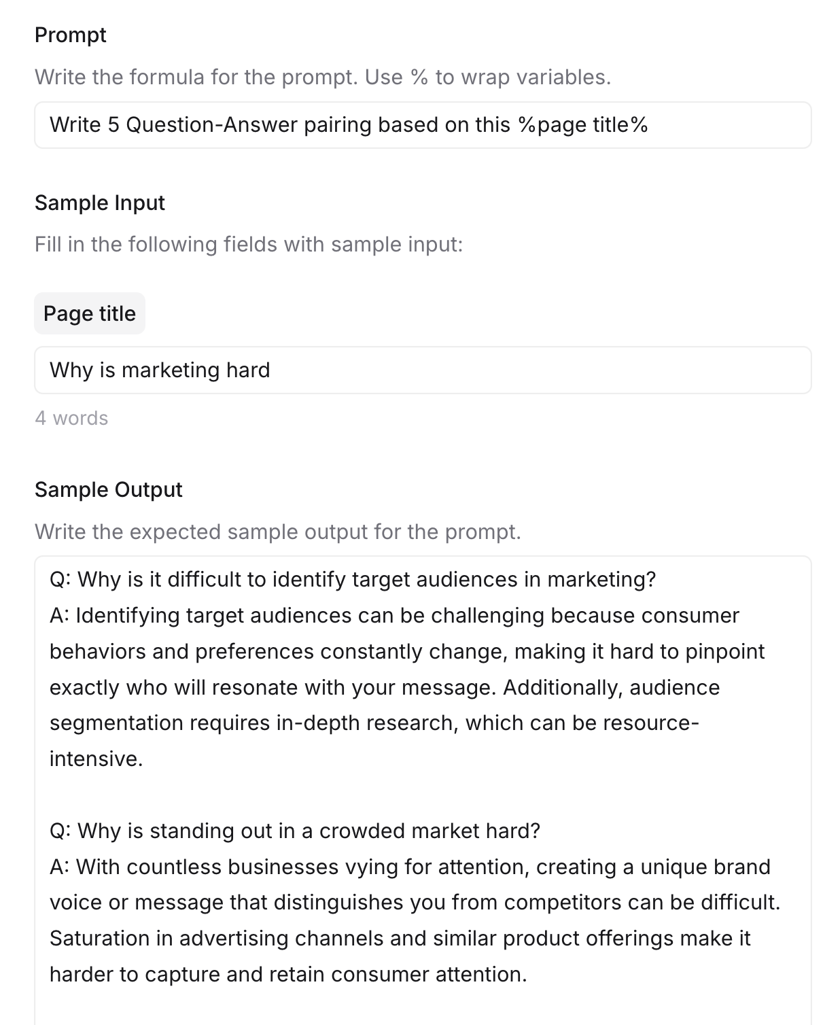This screenshot has width=840, height=1025.
Task: Focus the "Why is marketing hard" input
Action: tap(423, 370)
